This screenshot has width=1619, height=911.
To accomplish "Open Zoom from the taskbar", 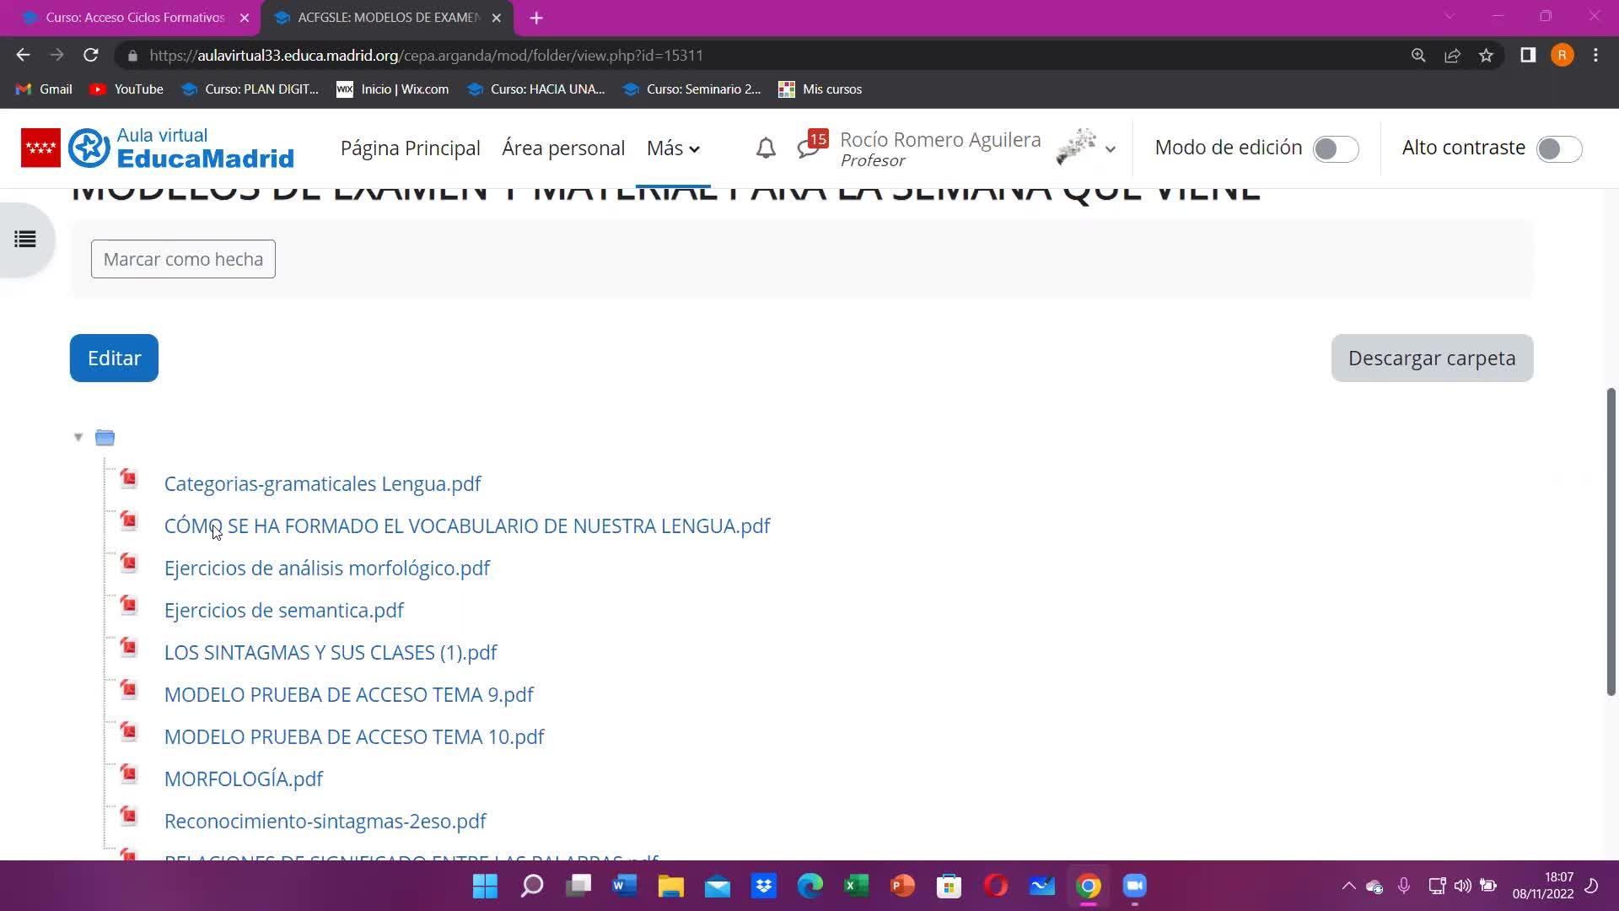I will [1134, 886].
